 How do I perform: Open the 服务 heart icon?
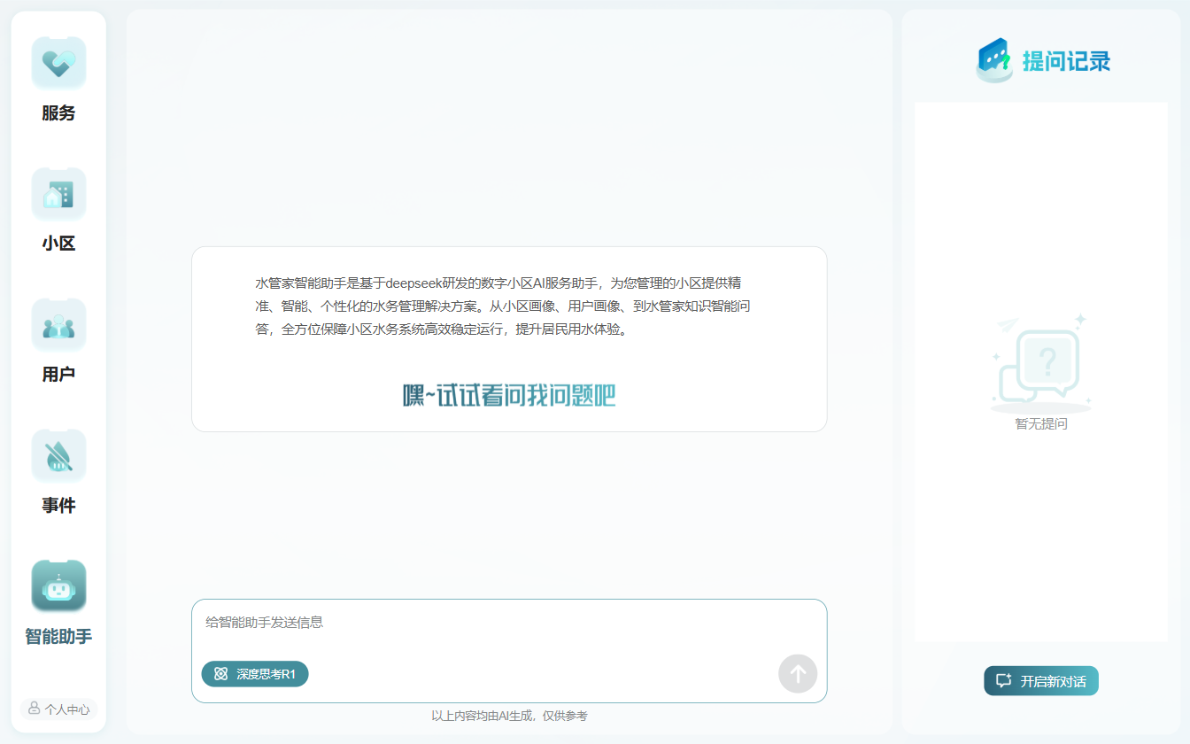pyautogui.click(x=58, y=63)
